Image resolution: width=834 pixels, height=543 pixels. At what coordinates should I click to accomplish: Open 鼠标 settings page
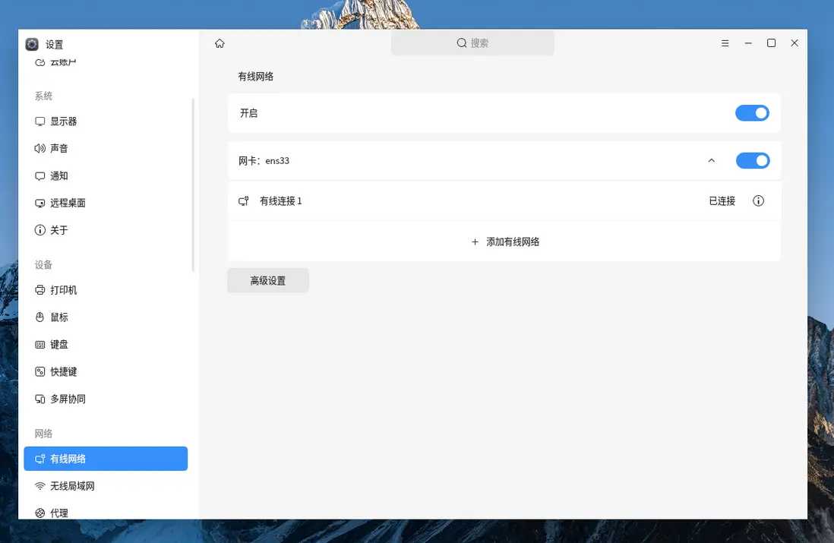pos(106,317)
